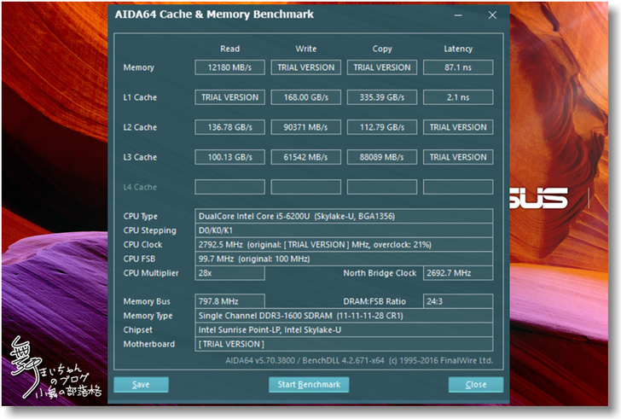The image size is (621, 419).
Task: Click the North Bridge Clock 2692.7 MHz value
Action: point(458,273)
